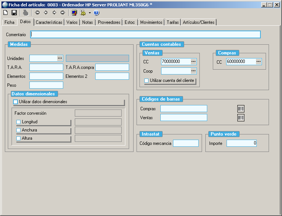Click the monitor with pencil toolbar icon
Viewport: 282px width, 216px height.
(74, 13)
